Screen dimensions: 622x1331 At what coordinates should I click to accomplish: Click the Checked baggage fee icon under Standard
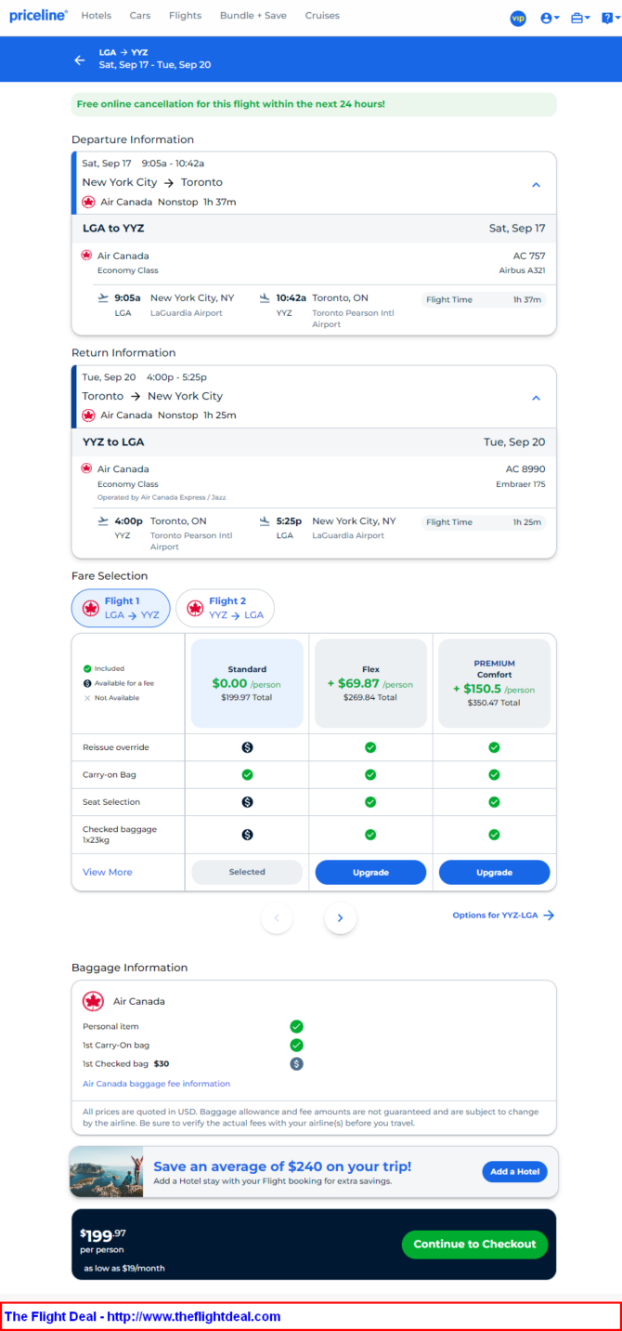[247, 835]
